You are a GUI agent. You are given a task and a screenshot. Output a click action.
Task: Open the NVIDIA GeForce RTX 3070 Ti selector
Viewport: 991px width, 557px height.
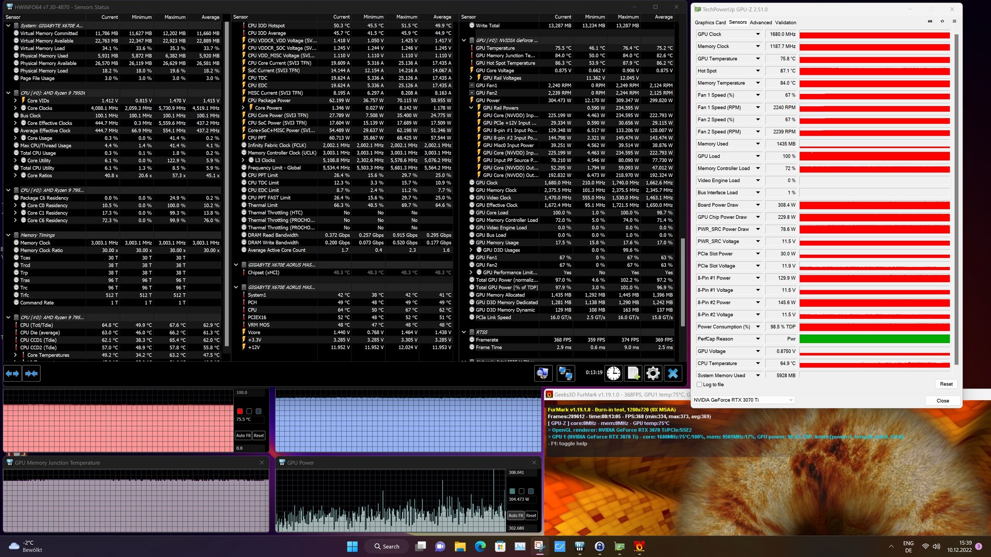click(x=743, y=400)
